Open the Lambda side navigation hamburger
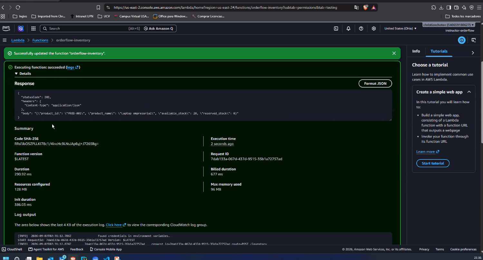483x260 pixels. click(x=5, y=40)
